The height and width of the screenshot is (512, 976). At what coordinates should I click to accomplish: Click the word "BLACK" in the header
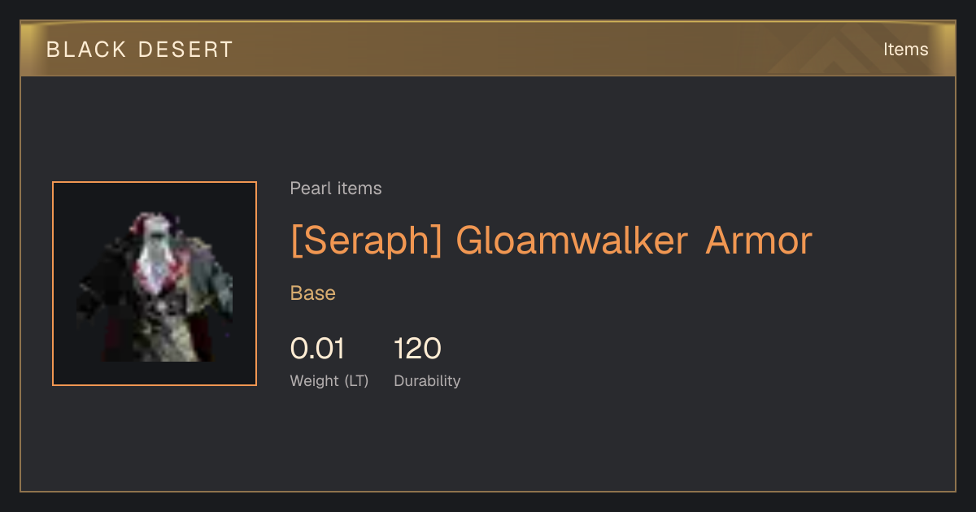[x=87, y=50]
